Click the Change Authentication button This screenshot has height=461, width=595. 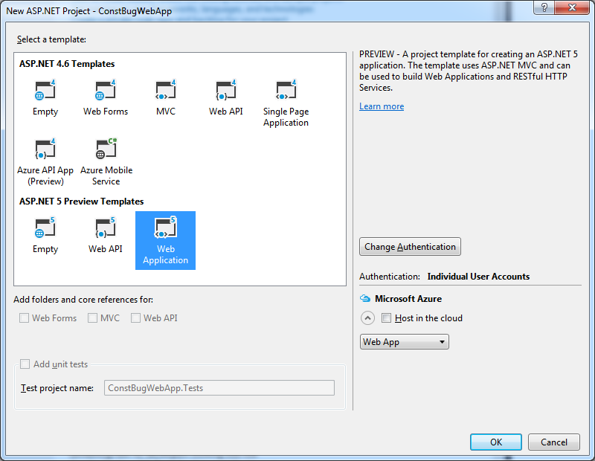point(410,247)
